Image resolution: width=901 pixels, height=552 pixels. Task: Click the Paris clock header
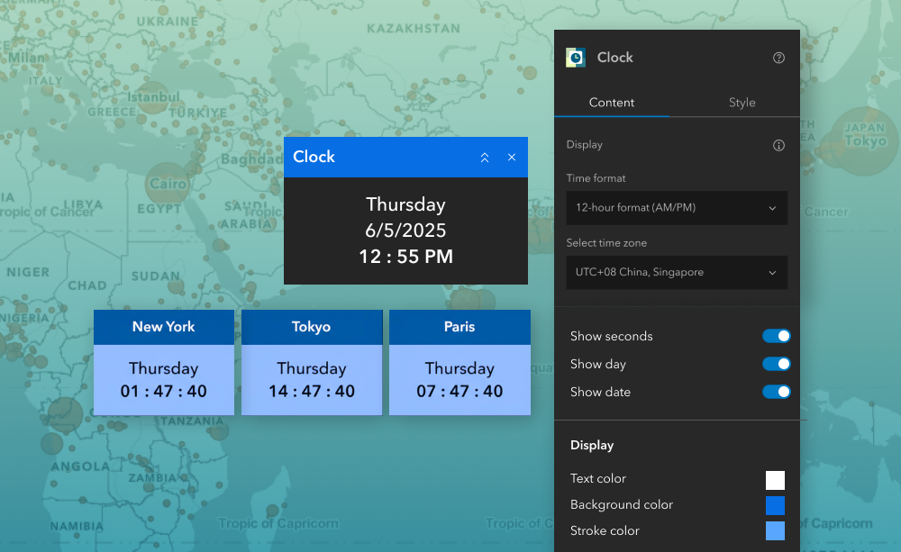460,327
